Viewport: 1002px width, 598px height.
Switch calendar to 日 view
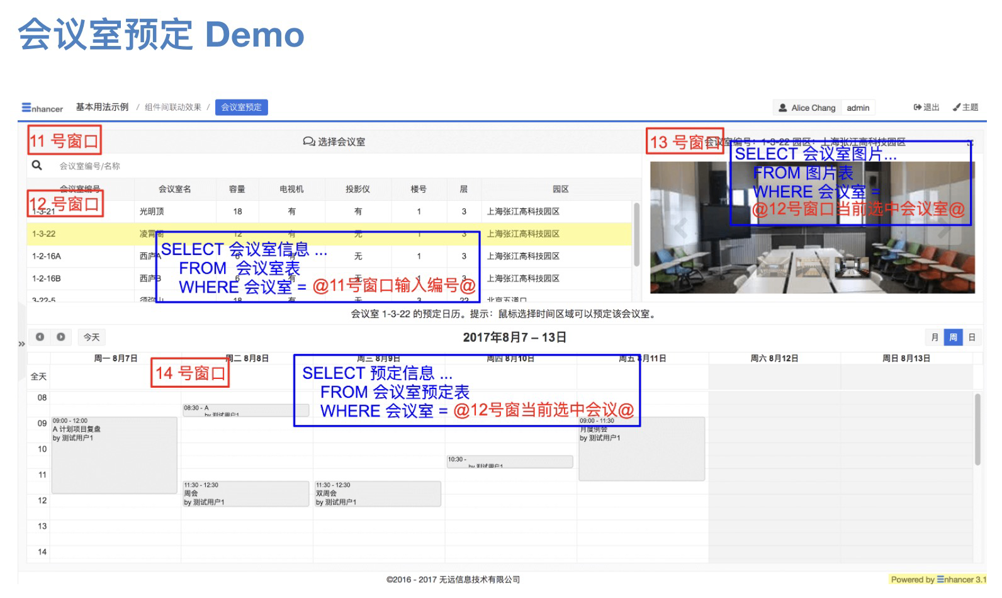[972, 337]
